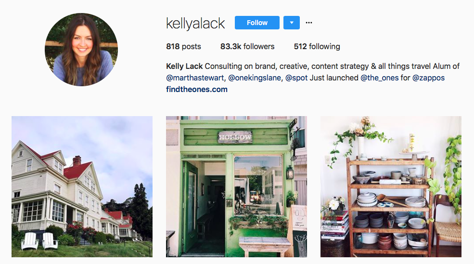
Task: Click the 818 posts count
Action: point(183,46)
